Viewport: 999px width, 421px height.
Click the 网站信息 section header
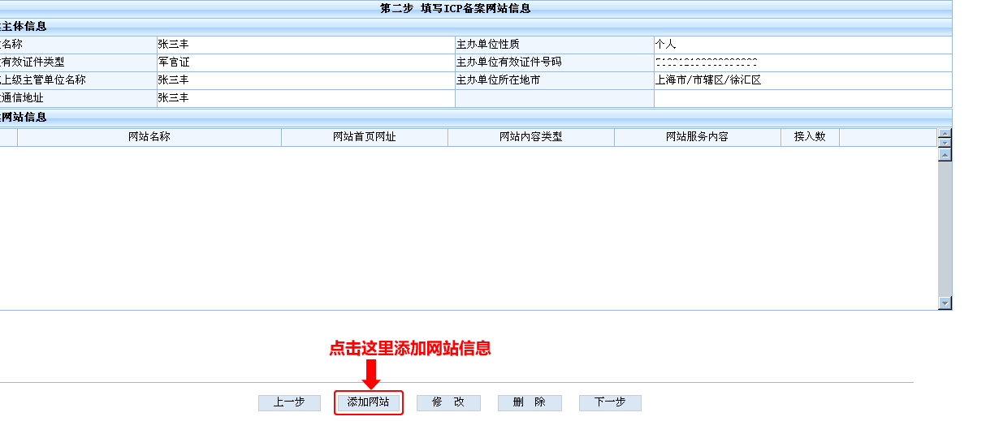click(x=24, y=117)
